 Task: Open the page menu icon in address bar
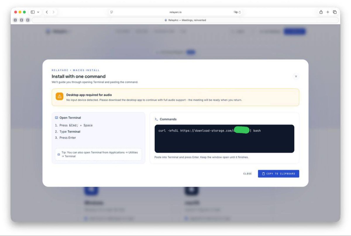[x=111, y=12]
